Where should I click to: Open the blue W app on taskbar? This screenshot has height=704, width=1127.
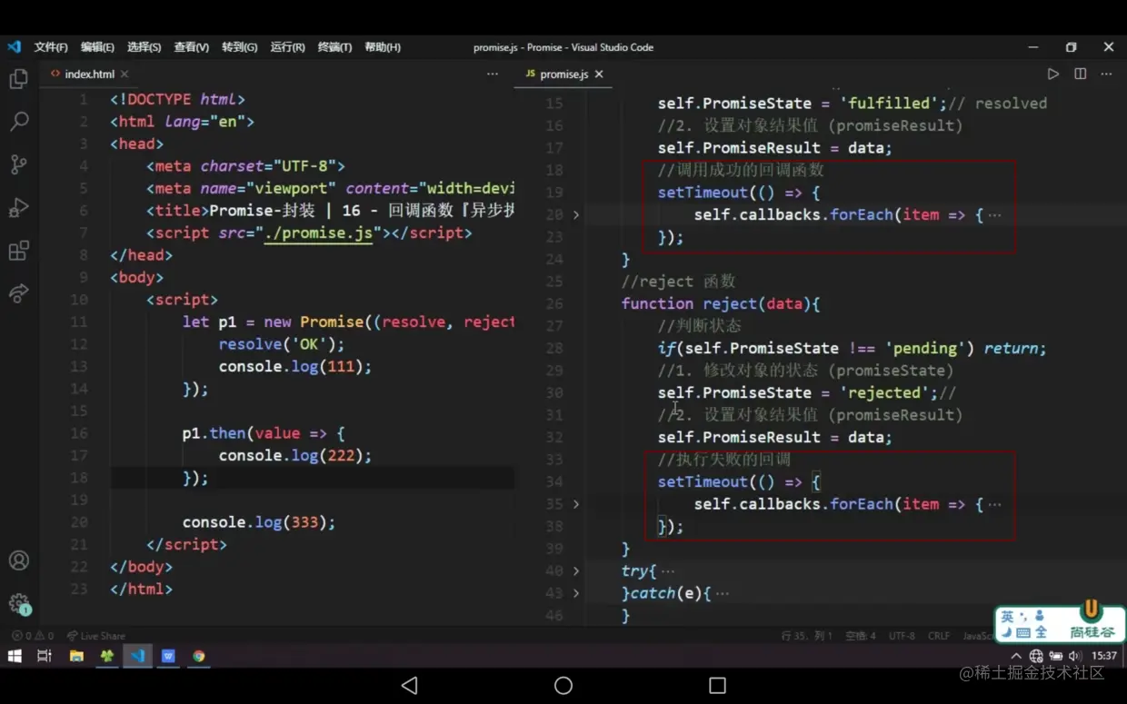(x=168, y=656)
